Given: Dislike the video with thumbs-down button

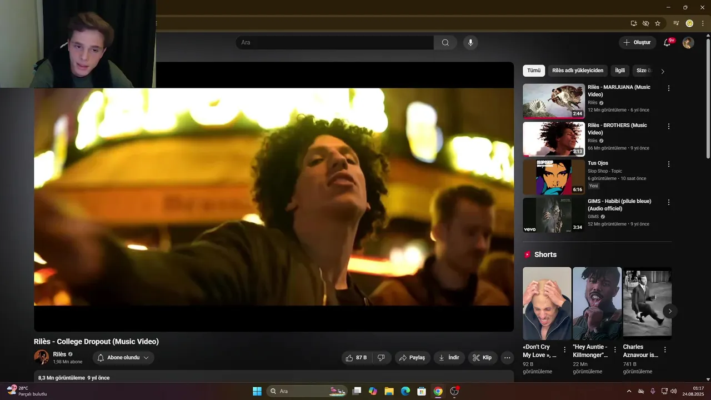Looking at the screenshot, I should (381, 358).
